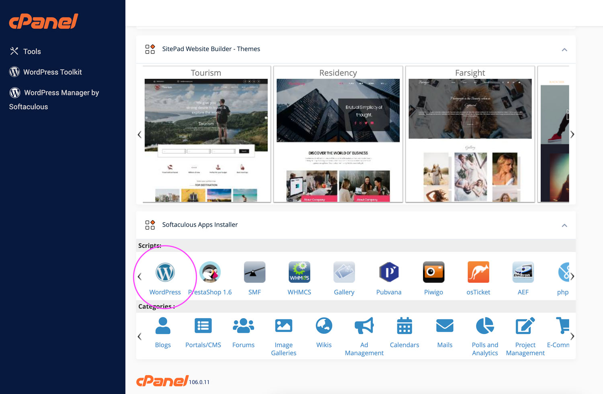The height and width of the screenshot is (394, 603).
Task: Click the Calendars category icon
Action: 404,326
